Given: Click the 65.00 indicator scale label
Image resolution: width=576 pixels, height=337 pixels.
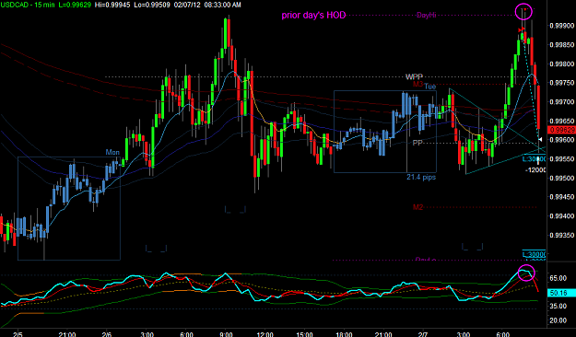Looking at the screenshot, I should (x=558, y=278).
